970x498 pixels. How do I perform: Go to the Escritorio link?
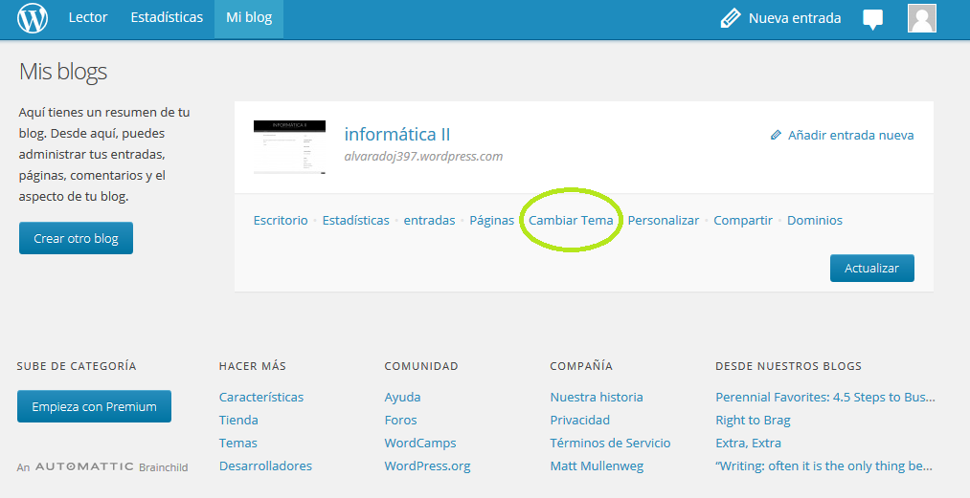click(281, 221)
